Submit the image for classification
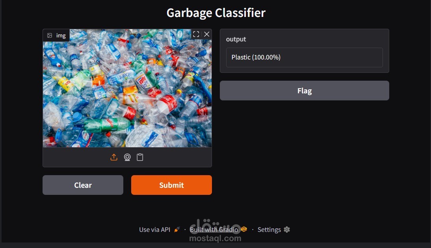The width and height of the screenshot is (431, 248). (171, 185)
